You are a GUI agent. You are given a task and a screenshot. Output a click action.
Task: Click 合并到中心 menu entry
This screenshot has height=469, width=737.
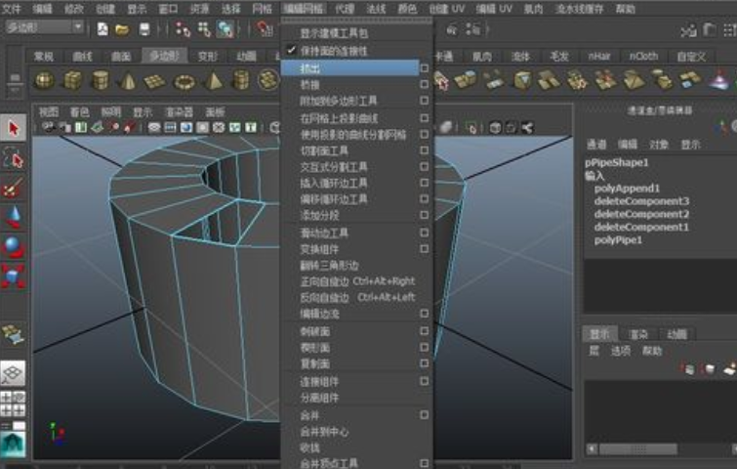click(x=324, y=431)
